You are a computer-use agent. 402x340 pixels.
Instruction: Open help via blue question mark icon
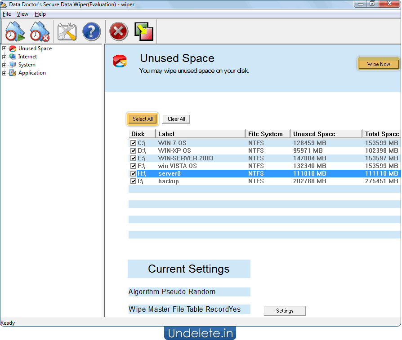(92, 31)
